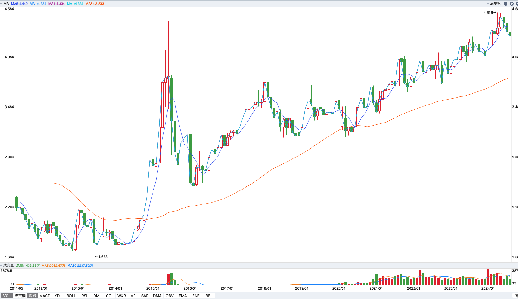Switch to BOLL indicator
Screen dimensions: 518x299
point(71,296)
